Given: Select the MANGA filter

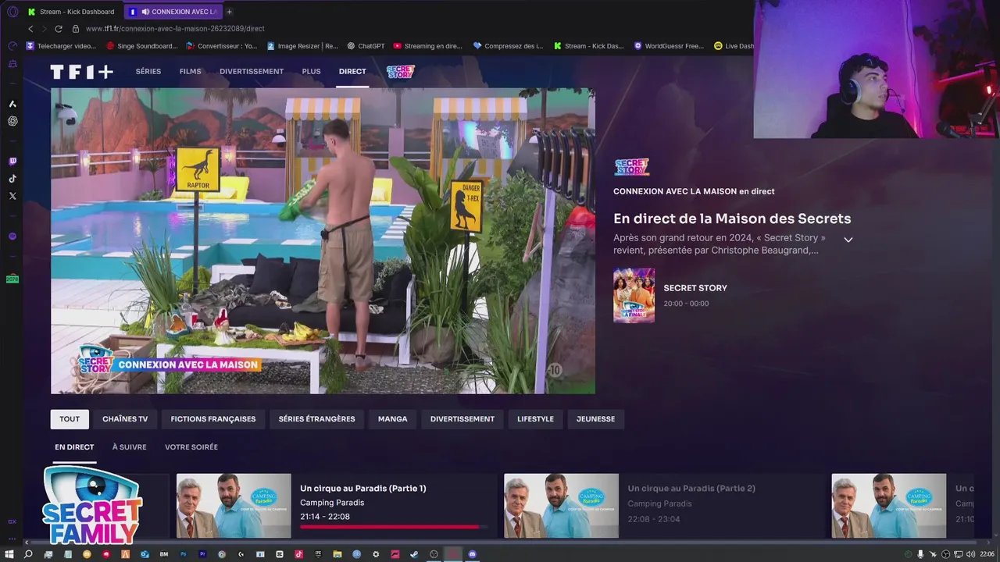Looking at the screenshot, I should pyautogui.click(x=392, y=419).
